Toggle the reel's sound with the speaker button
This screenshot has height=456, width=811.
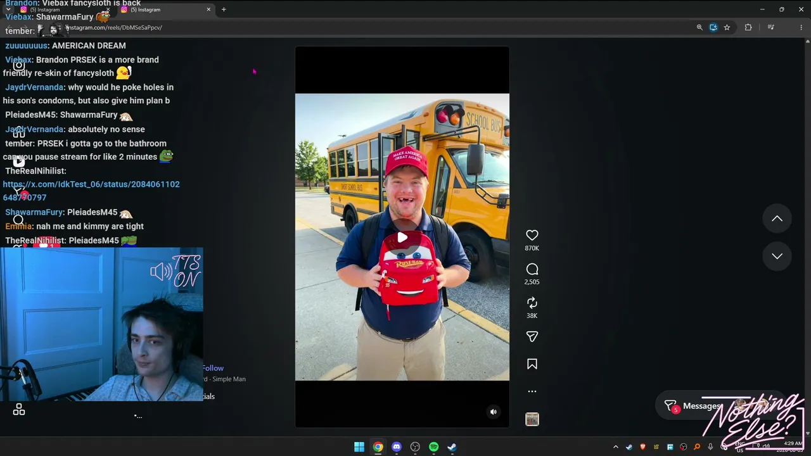click(494, 412)
